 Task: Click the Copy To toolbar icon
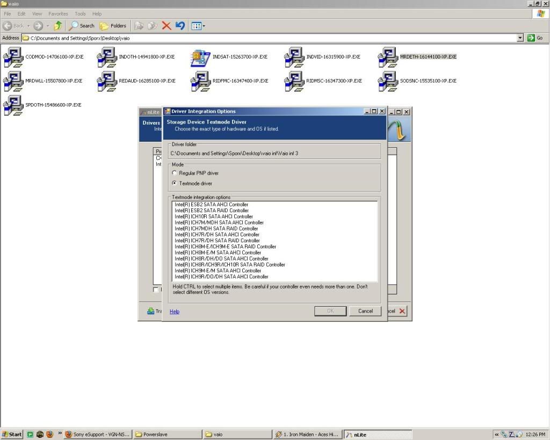(153, 26)
